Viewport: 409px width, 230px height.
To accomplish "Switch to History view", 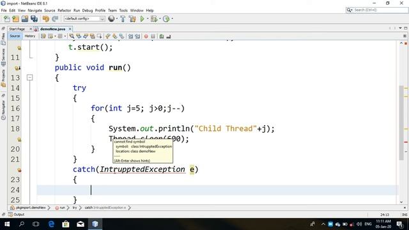I will click(30, 36).
